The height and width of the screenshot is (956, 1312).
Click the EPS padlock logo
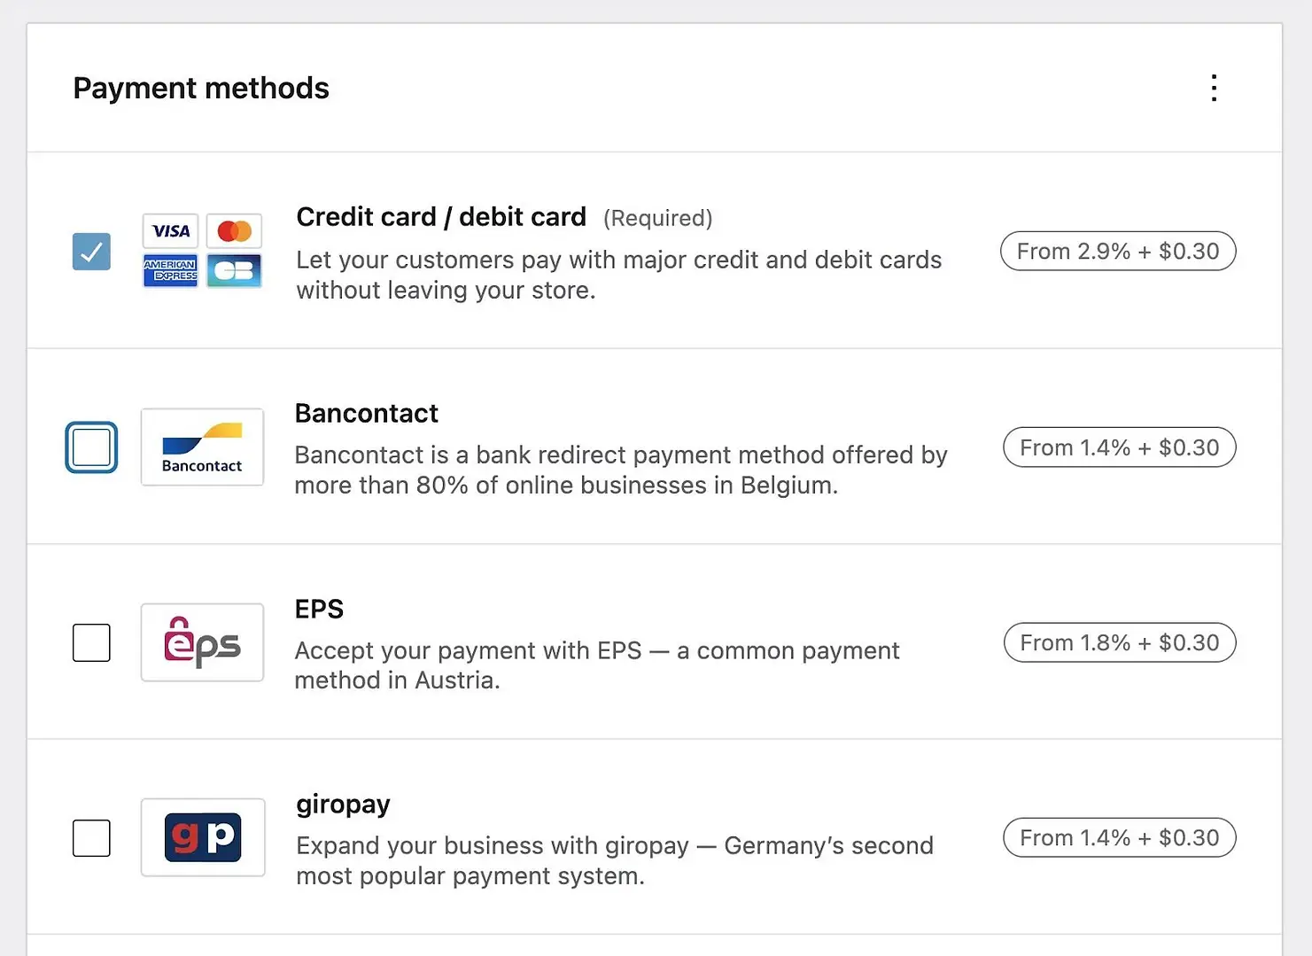tap(202, 642)
